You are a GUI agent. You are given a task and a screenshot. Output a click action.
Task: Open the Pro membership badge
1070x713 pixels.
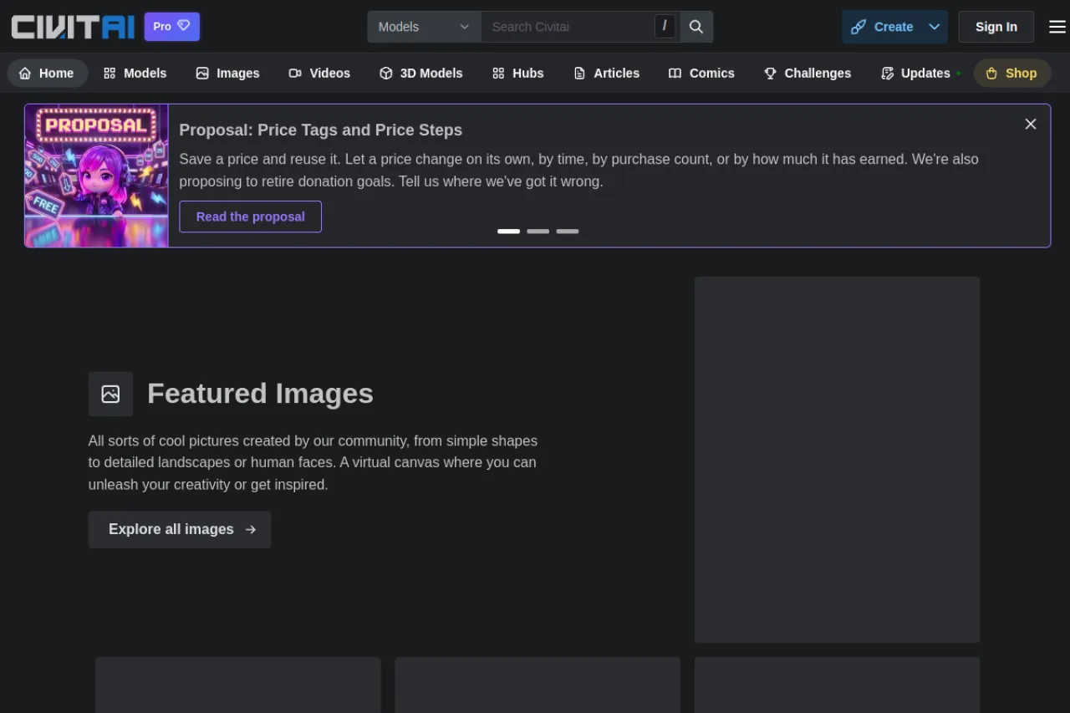172,27
